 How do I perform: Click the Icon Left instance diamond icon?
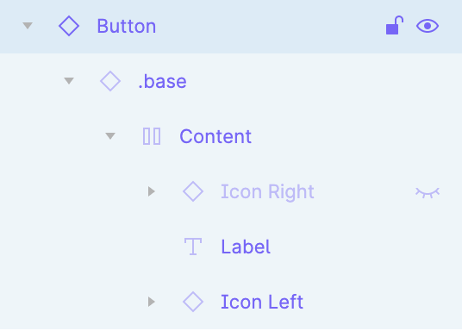(x=193, y=302)
